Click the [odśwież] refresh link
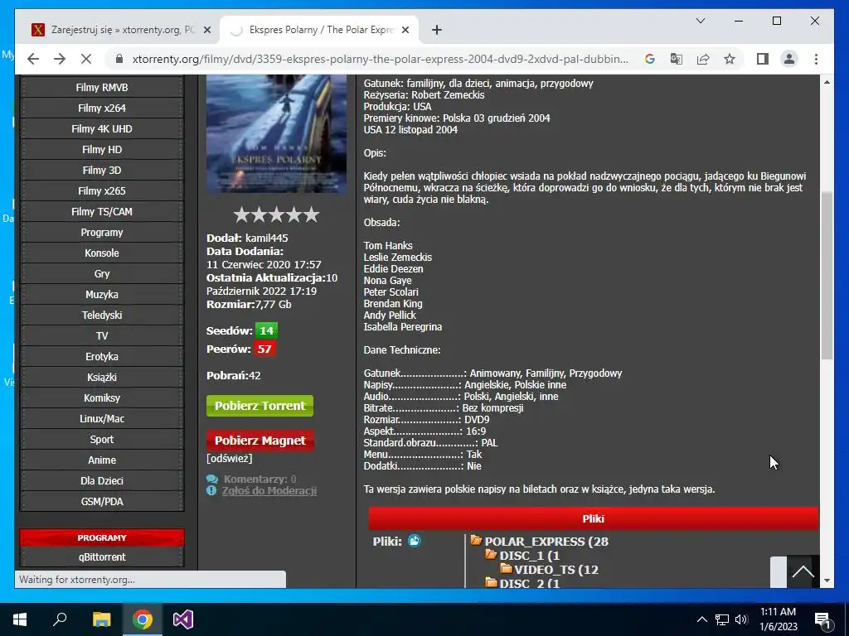The image size is (849, 636). [x=229, y=458]
